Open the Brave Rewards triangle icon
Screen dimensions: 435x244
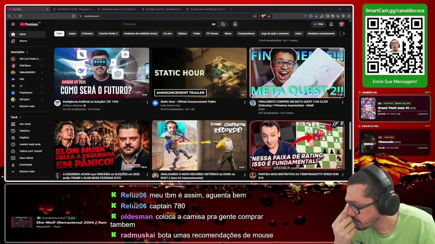(268, 16)
